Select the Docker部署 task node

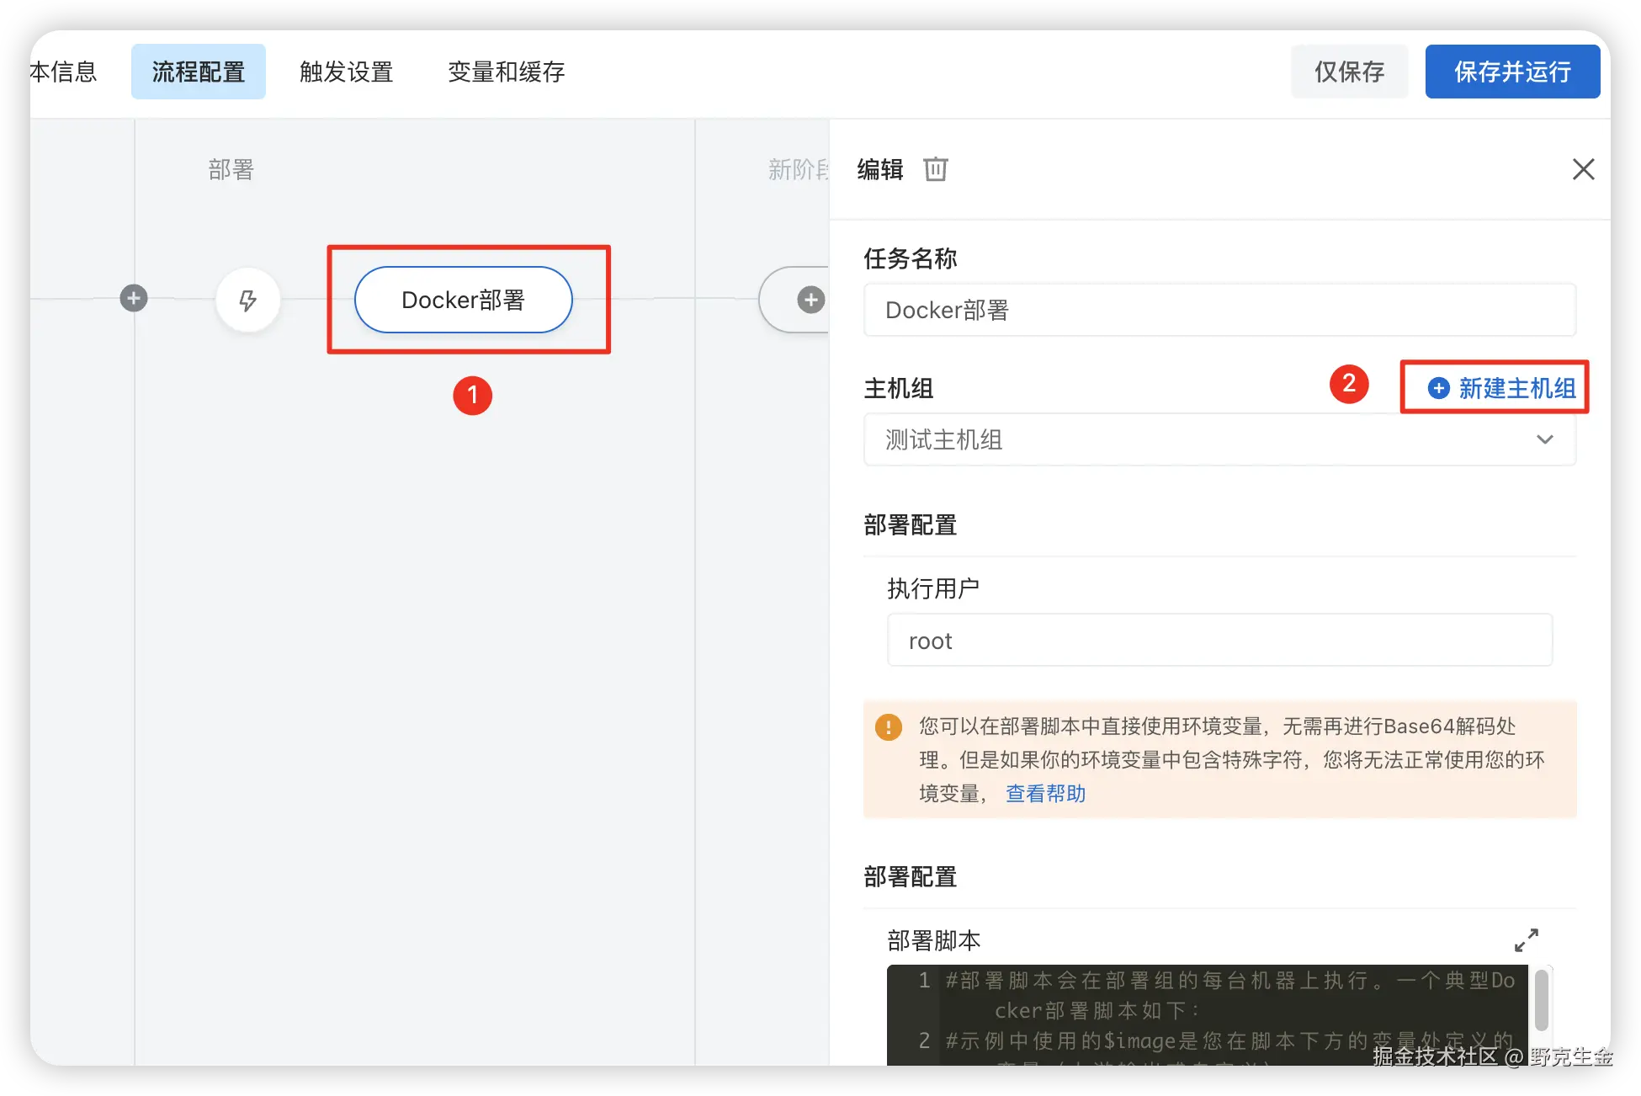(463, 300)
